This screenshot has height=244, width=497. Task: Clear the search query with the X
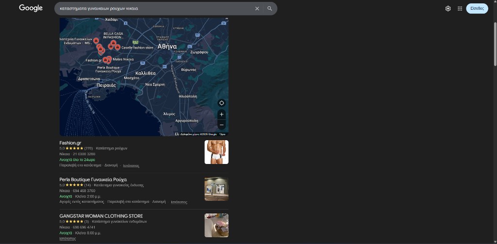tap(257, 9)
